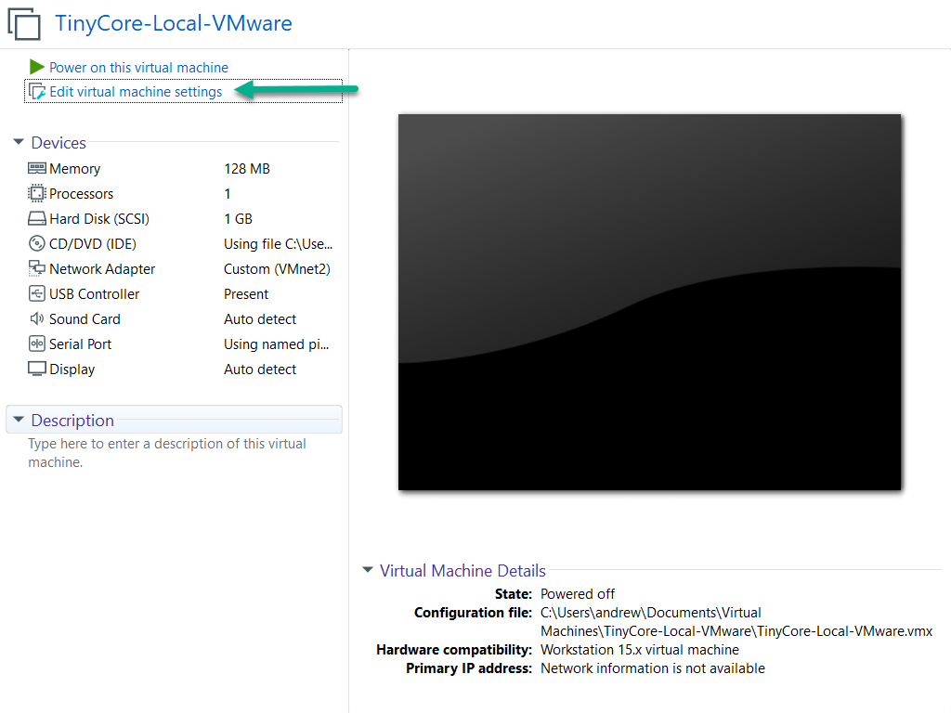Click the Sound Card speaker icon
Image resolution: width=951 pixels, height=713 pixels.
tap(37, 319)
